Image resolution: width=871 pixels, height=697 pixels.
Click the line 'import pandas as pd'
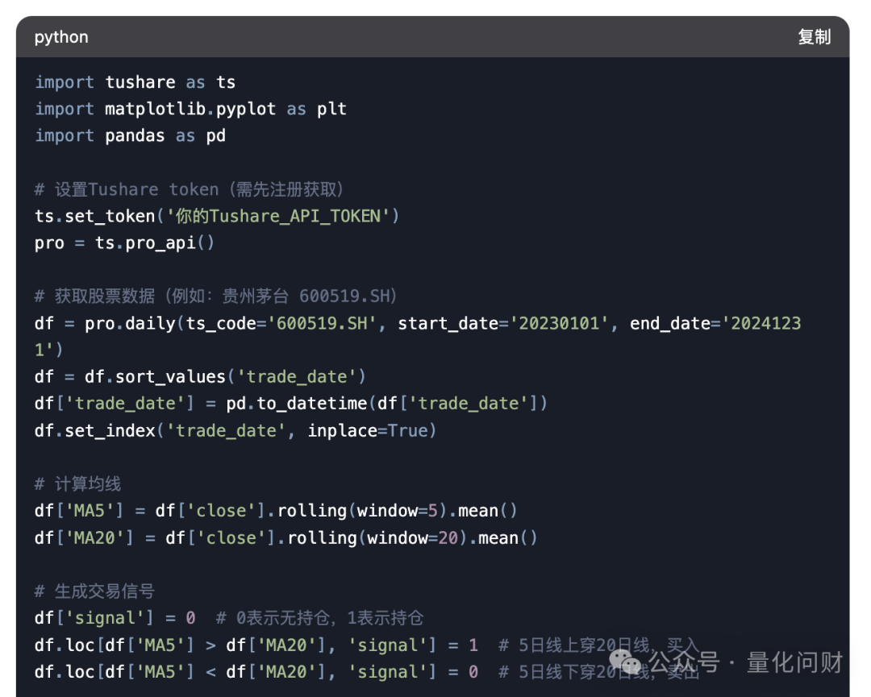130,135
